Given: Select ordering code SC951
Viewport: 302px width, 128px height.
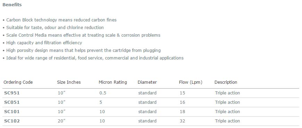Looking at the screenshot, I should coord(12,93).
